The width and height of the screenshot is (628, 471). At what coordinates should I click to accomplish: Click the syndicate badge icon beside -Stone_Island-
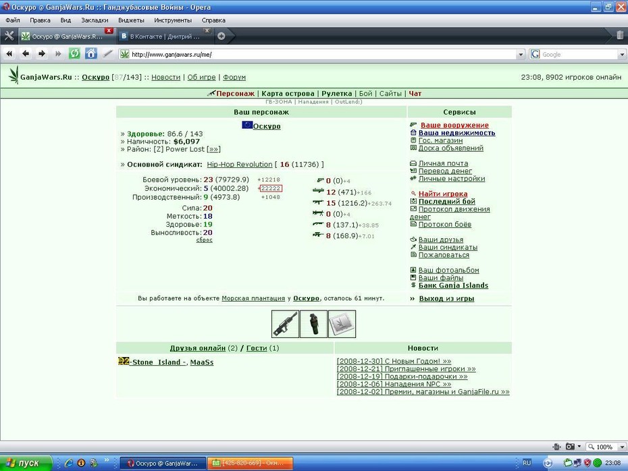tap(124, 361)
